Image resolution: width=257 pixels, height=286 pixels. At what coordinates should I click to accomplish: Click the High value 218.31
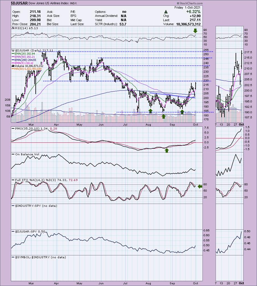coord(35,16)
